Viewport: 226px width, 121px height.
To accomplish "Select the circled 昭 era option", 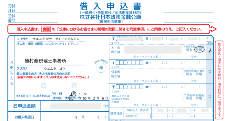I will click(x=71, y=98).
